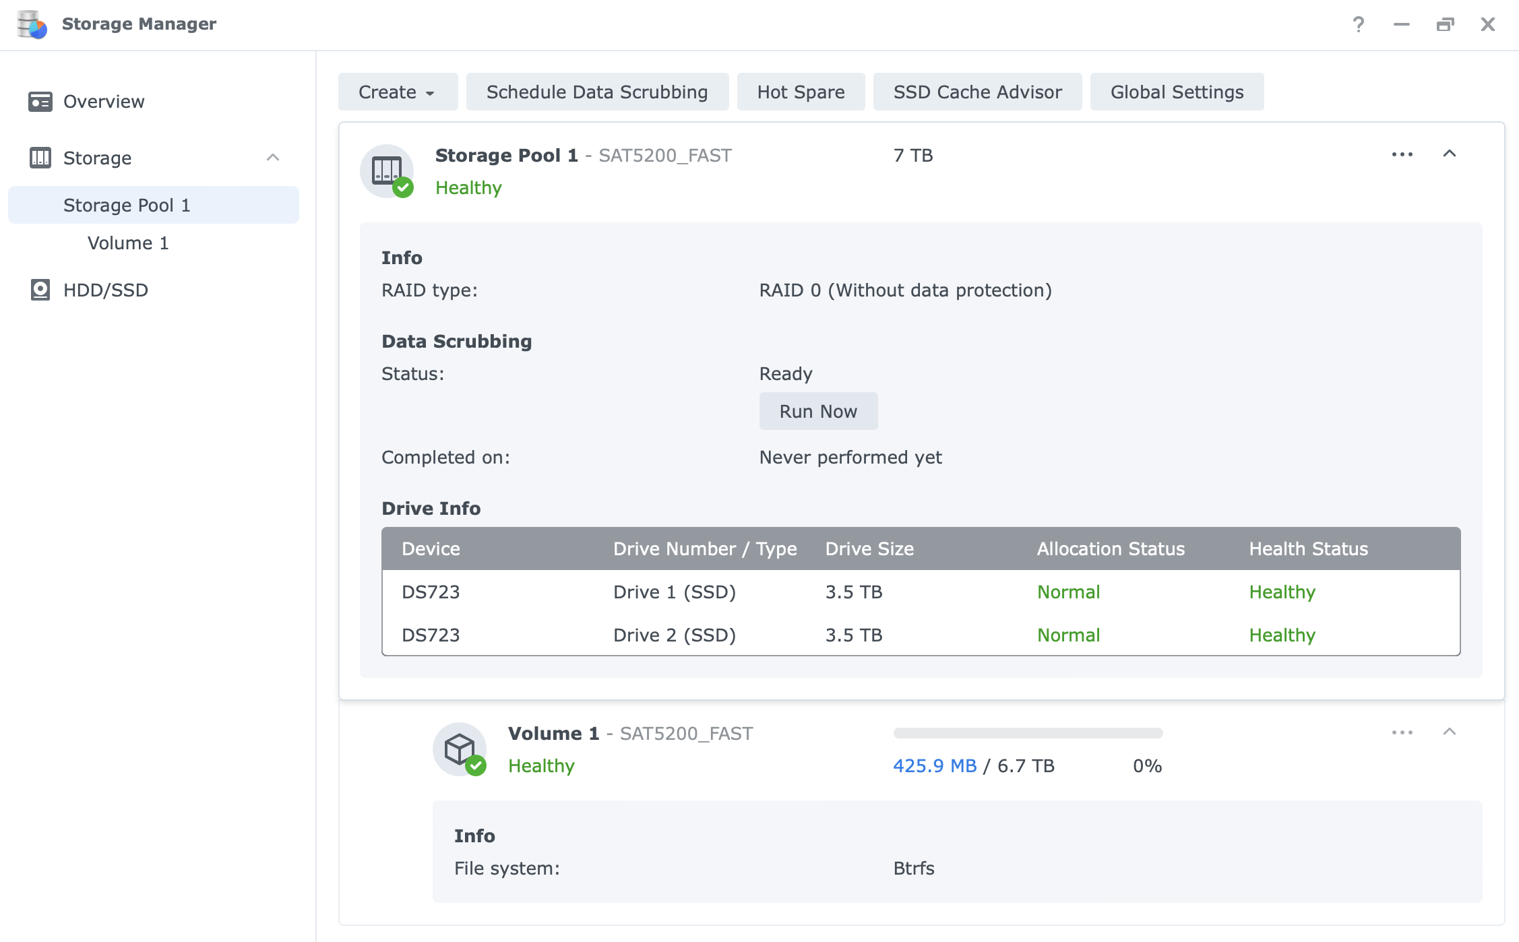Minimize the Storage Manager window
The height and width of the screenshot is (942, 1519).
click(1402, 24)
